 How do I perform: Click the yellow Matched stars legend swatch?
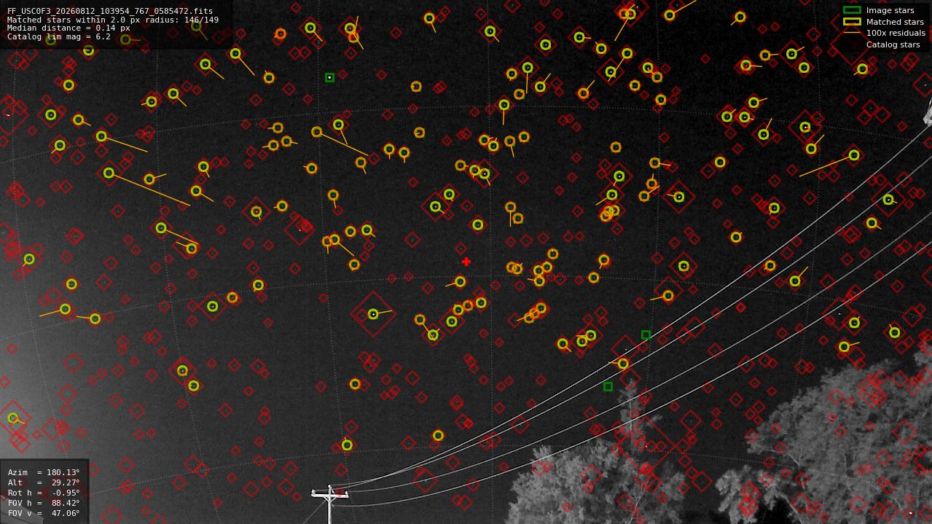click(852, 22)
